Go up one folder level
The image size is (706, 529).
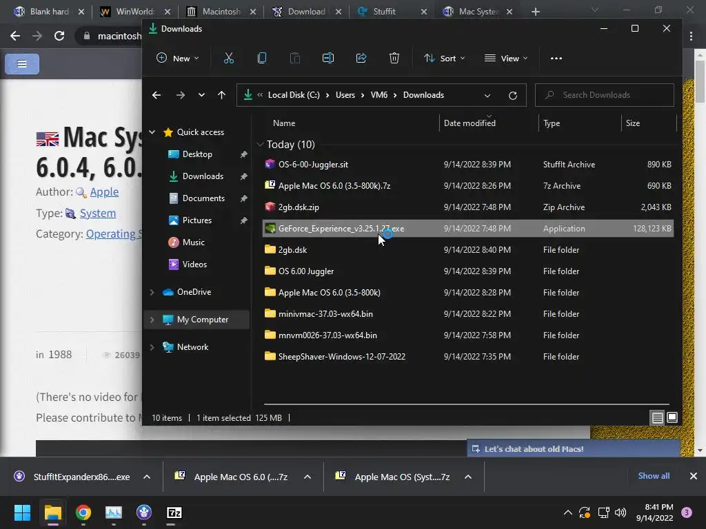coord(221,95)
